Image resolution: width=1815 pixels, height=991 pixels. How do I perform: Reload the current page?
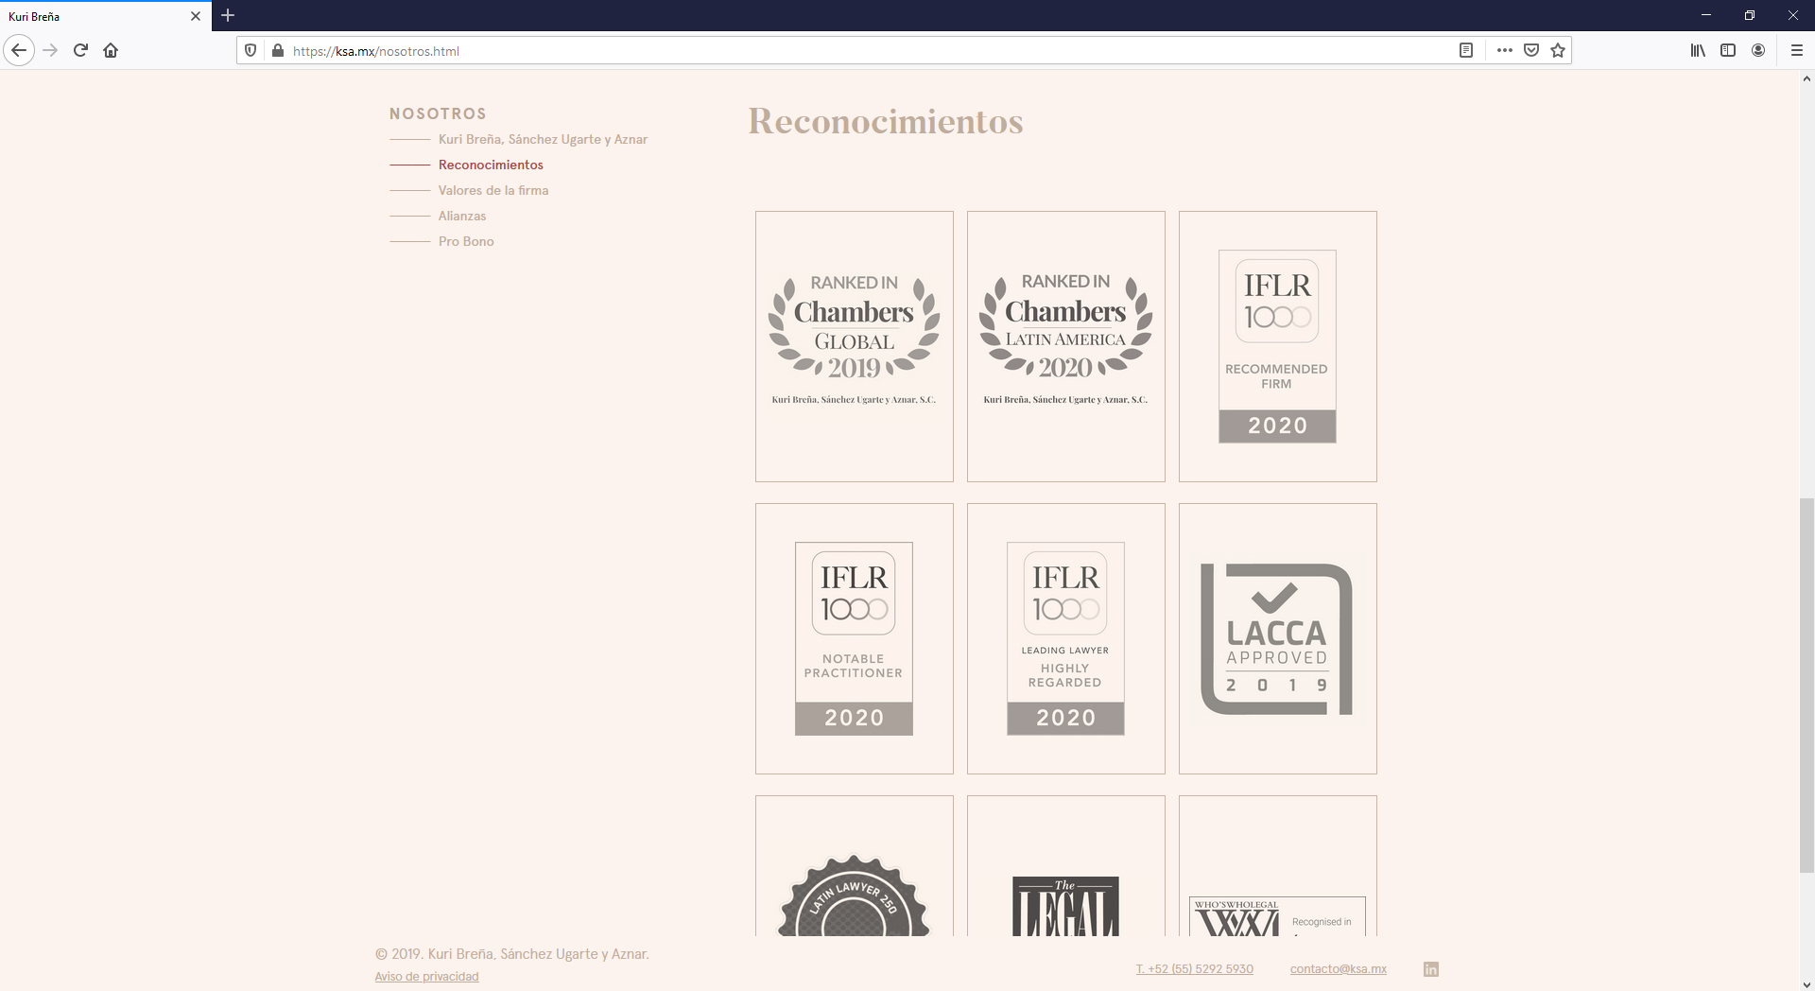point(80,50)
